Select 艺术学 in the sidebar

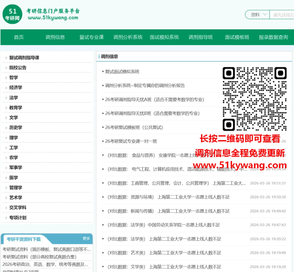click(x=16, y=197)
